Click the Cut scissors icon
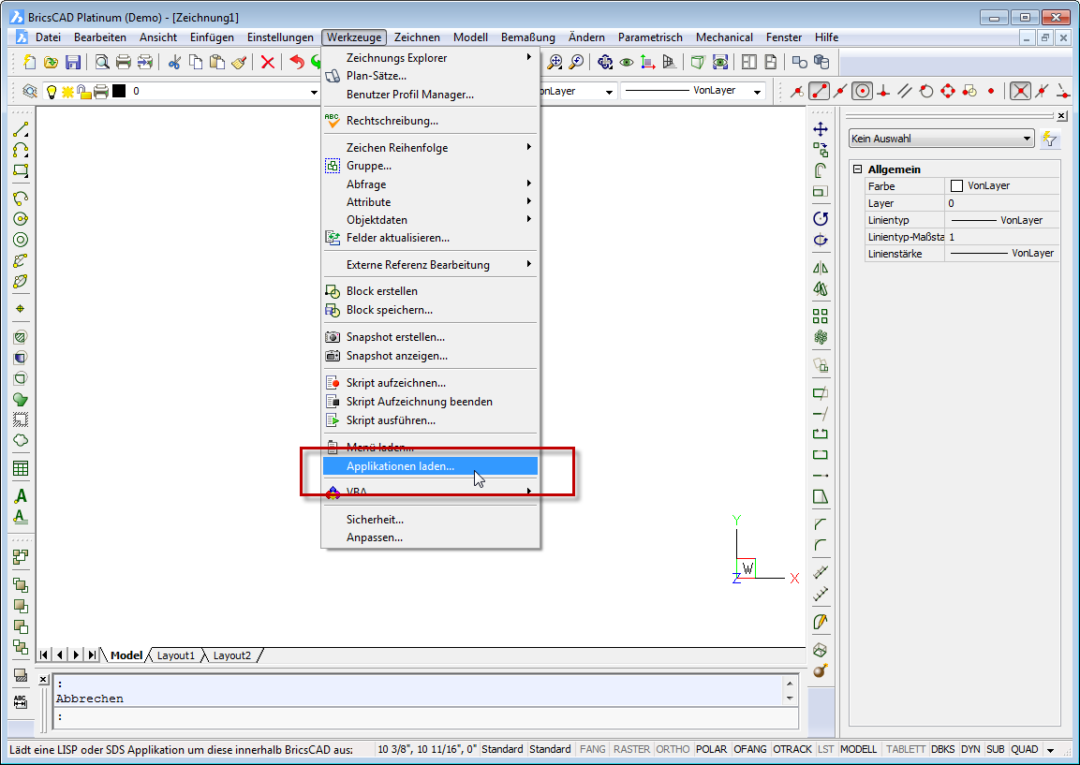This screenshot has height=765, width=1080. tap(174, 62)
